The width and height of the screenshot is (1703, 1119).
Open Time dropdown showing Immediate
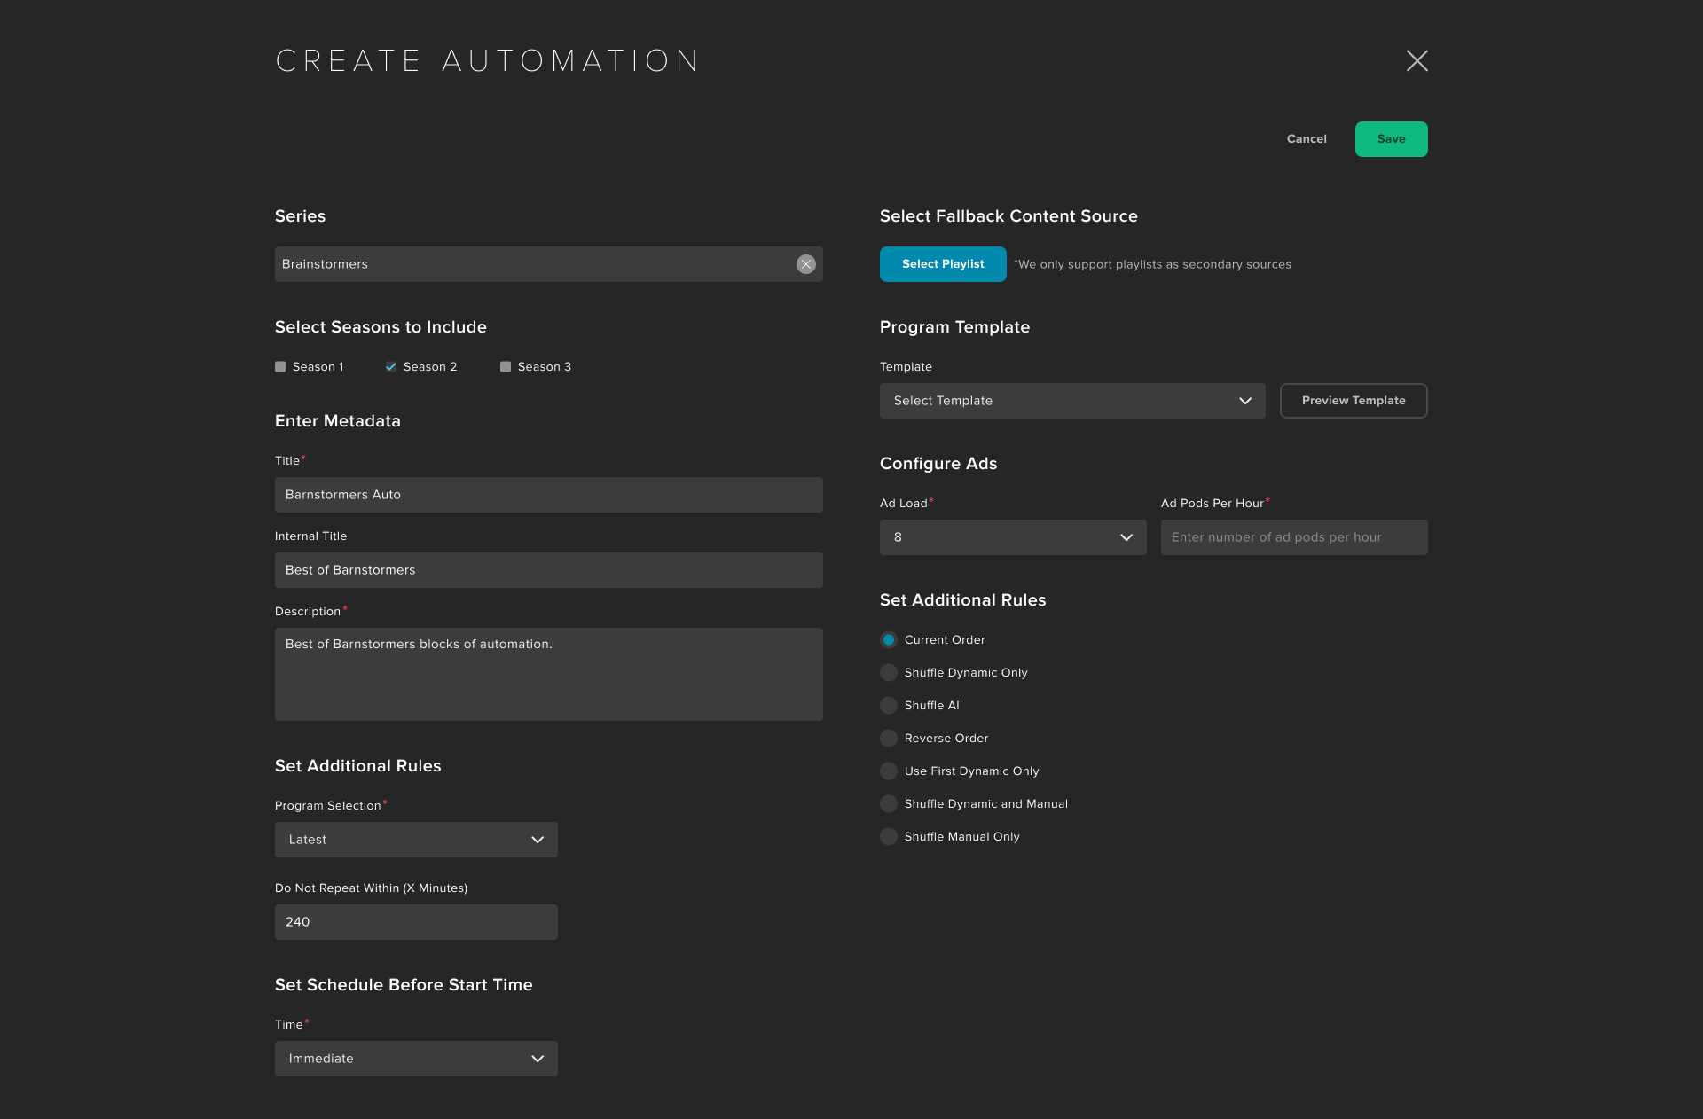pyautogui.click(x=416, y=1059)
